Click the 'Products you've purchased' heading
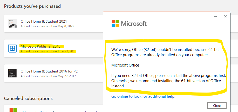The image size is (238, 112). [32, 6]
